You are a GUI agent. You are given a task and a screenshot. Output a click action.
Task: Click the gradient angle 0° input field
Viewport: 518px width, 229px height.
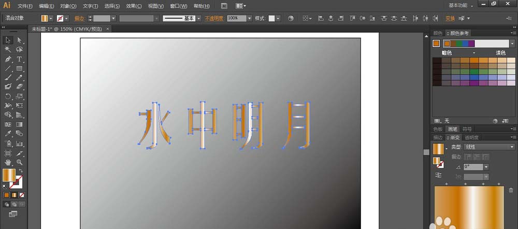tap(475, 167)
